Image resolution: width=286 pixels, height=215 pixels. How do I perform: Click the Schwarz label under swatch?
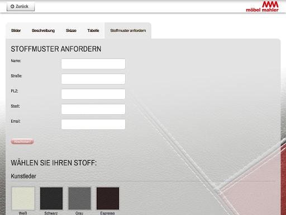pyautogui.click(x=51, y=213)
